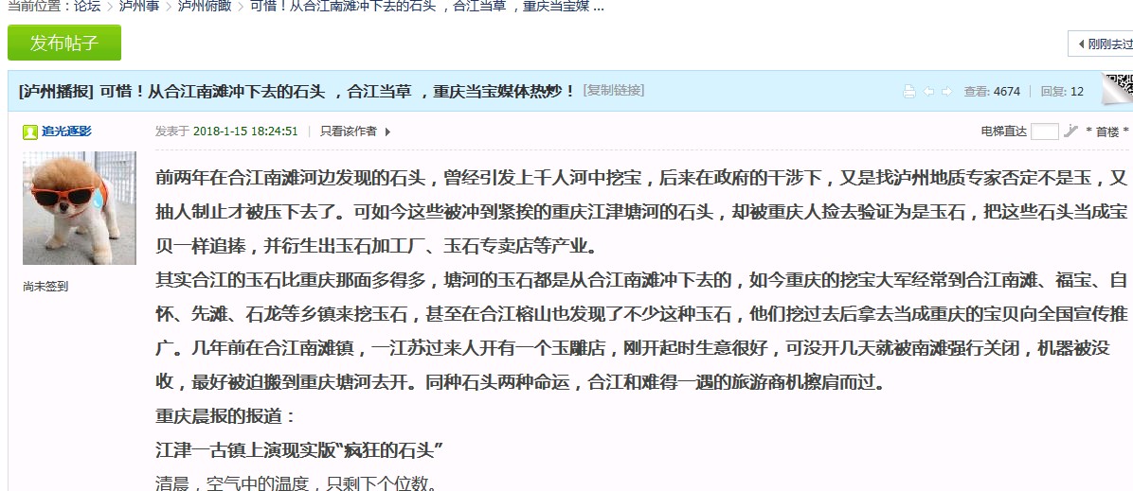Go to previous thread with left arrow
The image size is (1133, 491).
(x=928, y=92)
